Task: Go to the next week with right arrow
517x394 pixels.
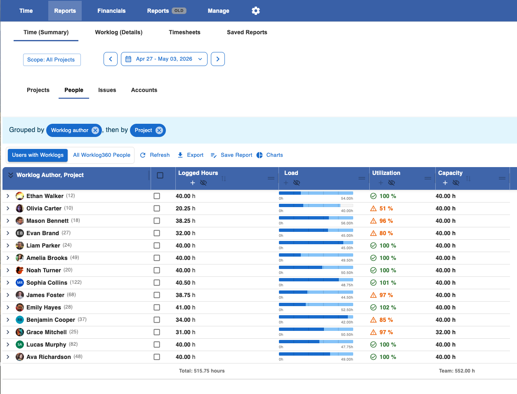Action: pos(218,59)
